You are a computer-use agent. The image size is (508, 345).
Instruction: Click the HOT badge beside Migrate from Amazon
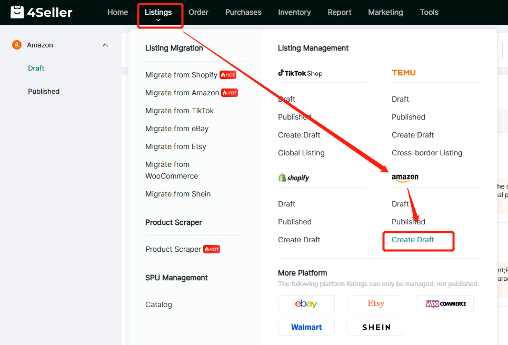[x=230, y=93]
